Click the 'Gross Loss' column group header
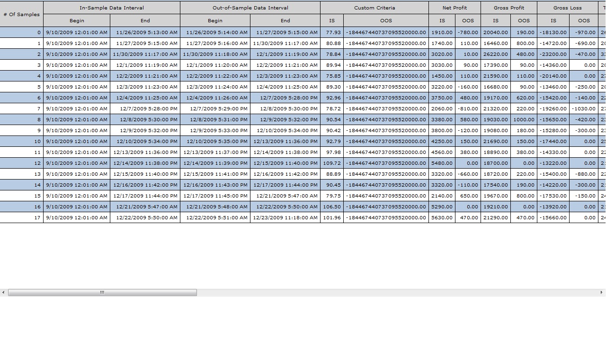This screenshot has height=360, width=606. point(567,8)
